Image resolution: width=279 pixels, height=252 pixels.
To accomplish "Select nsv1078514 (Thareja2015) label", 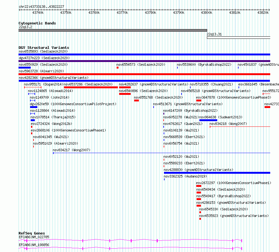I will 53,117.
